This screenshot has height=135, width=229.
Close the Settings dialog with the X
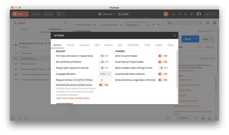(175, 35)
